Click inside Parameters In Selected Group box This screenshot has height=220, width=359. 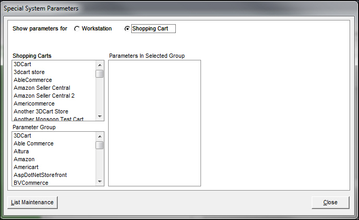(x=154, y=123)
